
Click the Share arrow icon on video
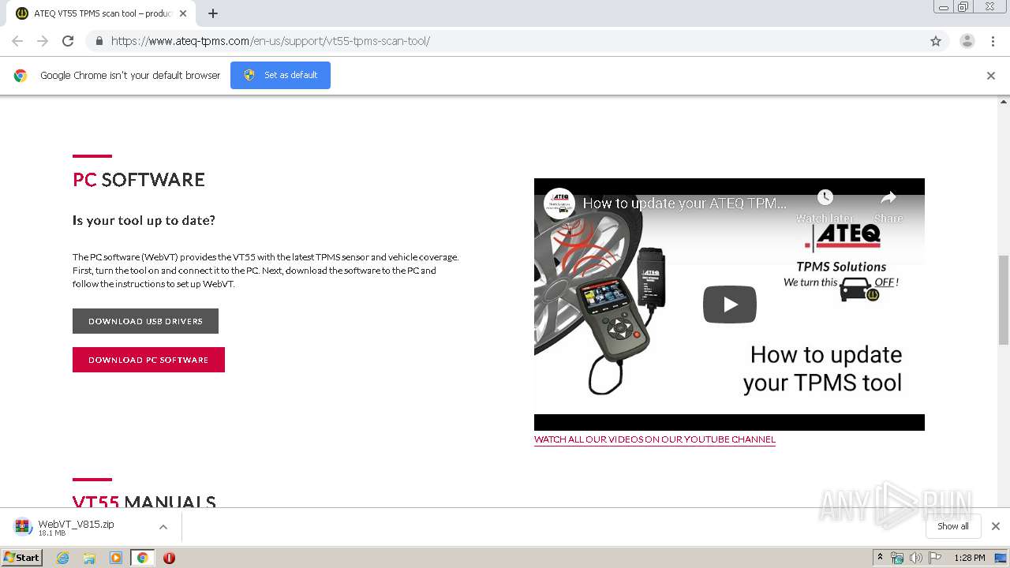pos(888,197)
